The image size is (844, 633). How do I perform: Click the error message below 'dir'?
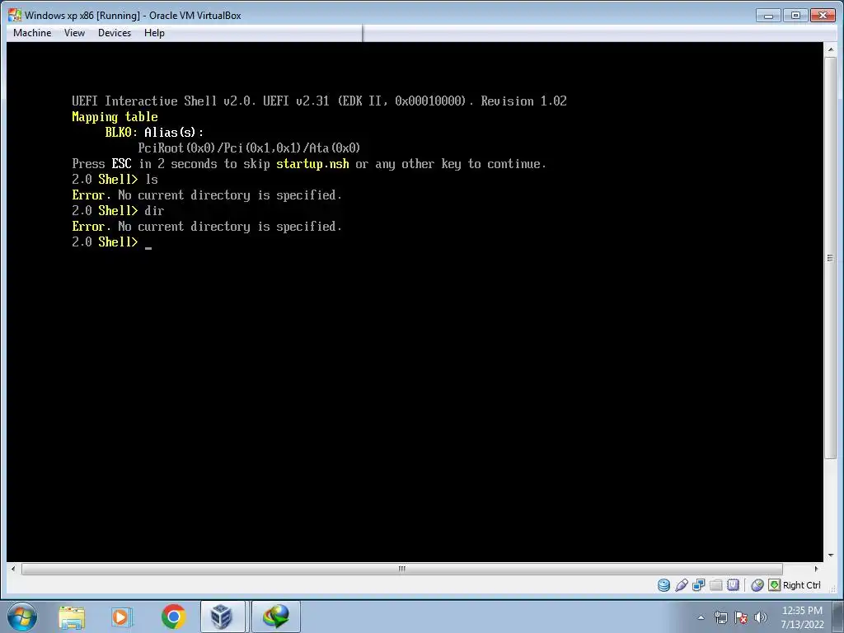pyautogui.click(x=207, y=226)
